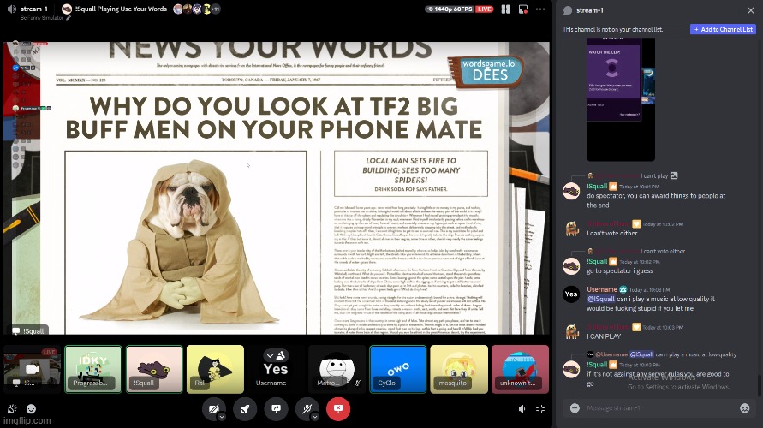The image size is (763, 428).
Task: Click the dog avatar beside 'I CAN PLAY'
Action: coord(571,331)
